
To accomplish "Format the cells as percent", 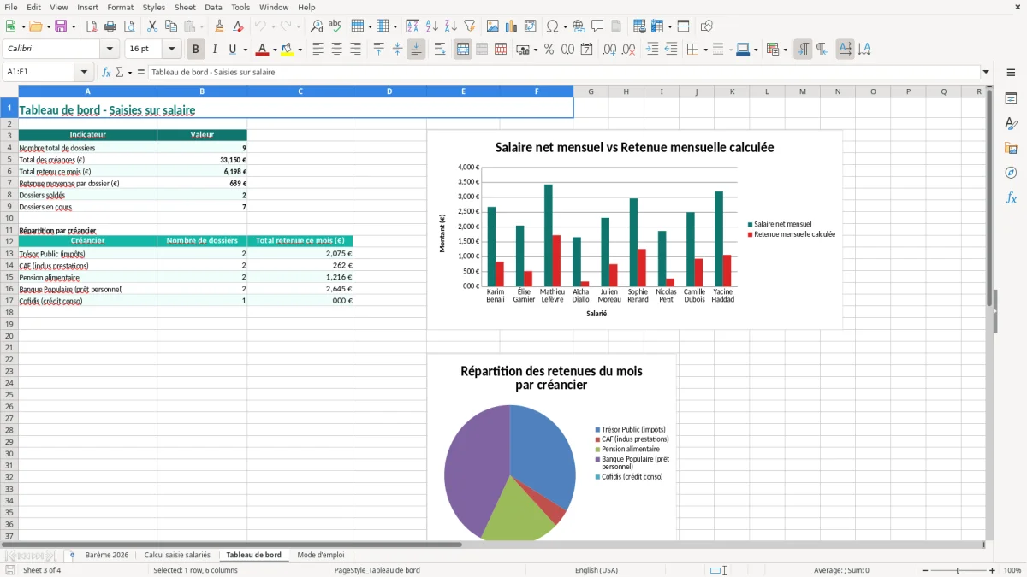I will click(x=549, y=50).
